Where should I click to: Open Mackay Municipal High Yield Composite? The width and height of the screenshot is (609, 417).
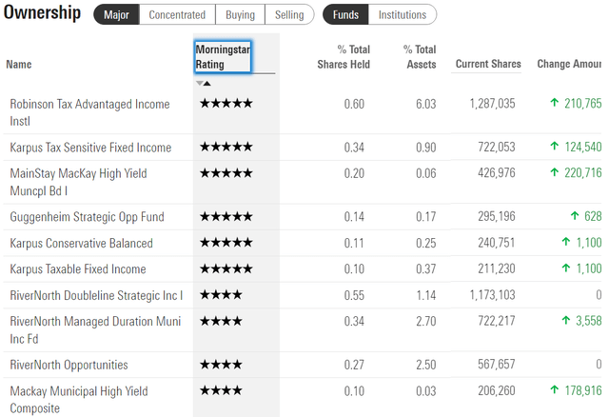(79, 400)
